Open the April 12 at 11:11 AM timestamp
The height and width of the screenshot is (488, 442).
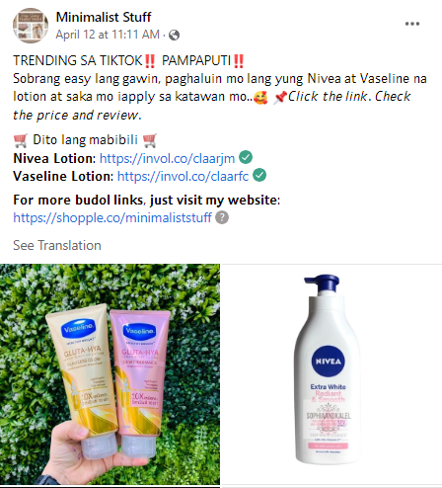(108, 35)
